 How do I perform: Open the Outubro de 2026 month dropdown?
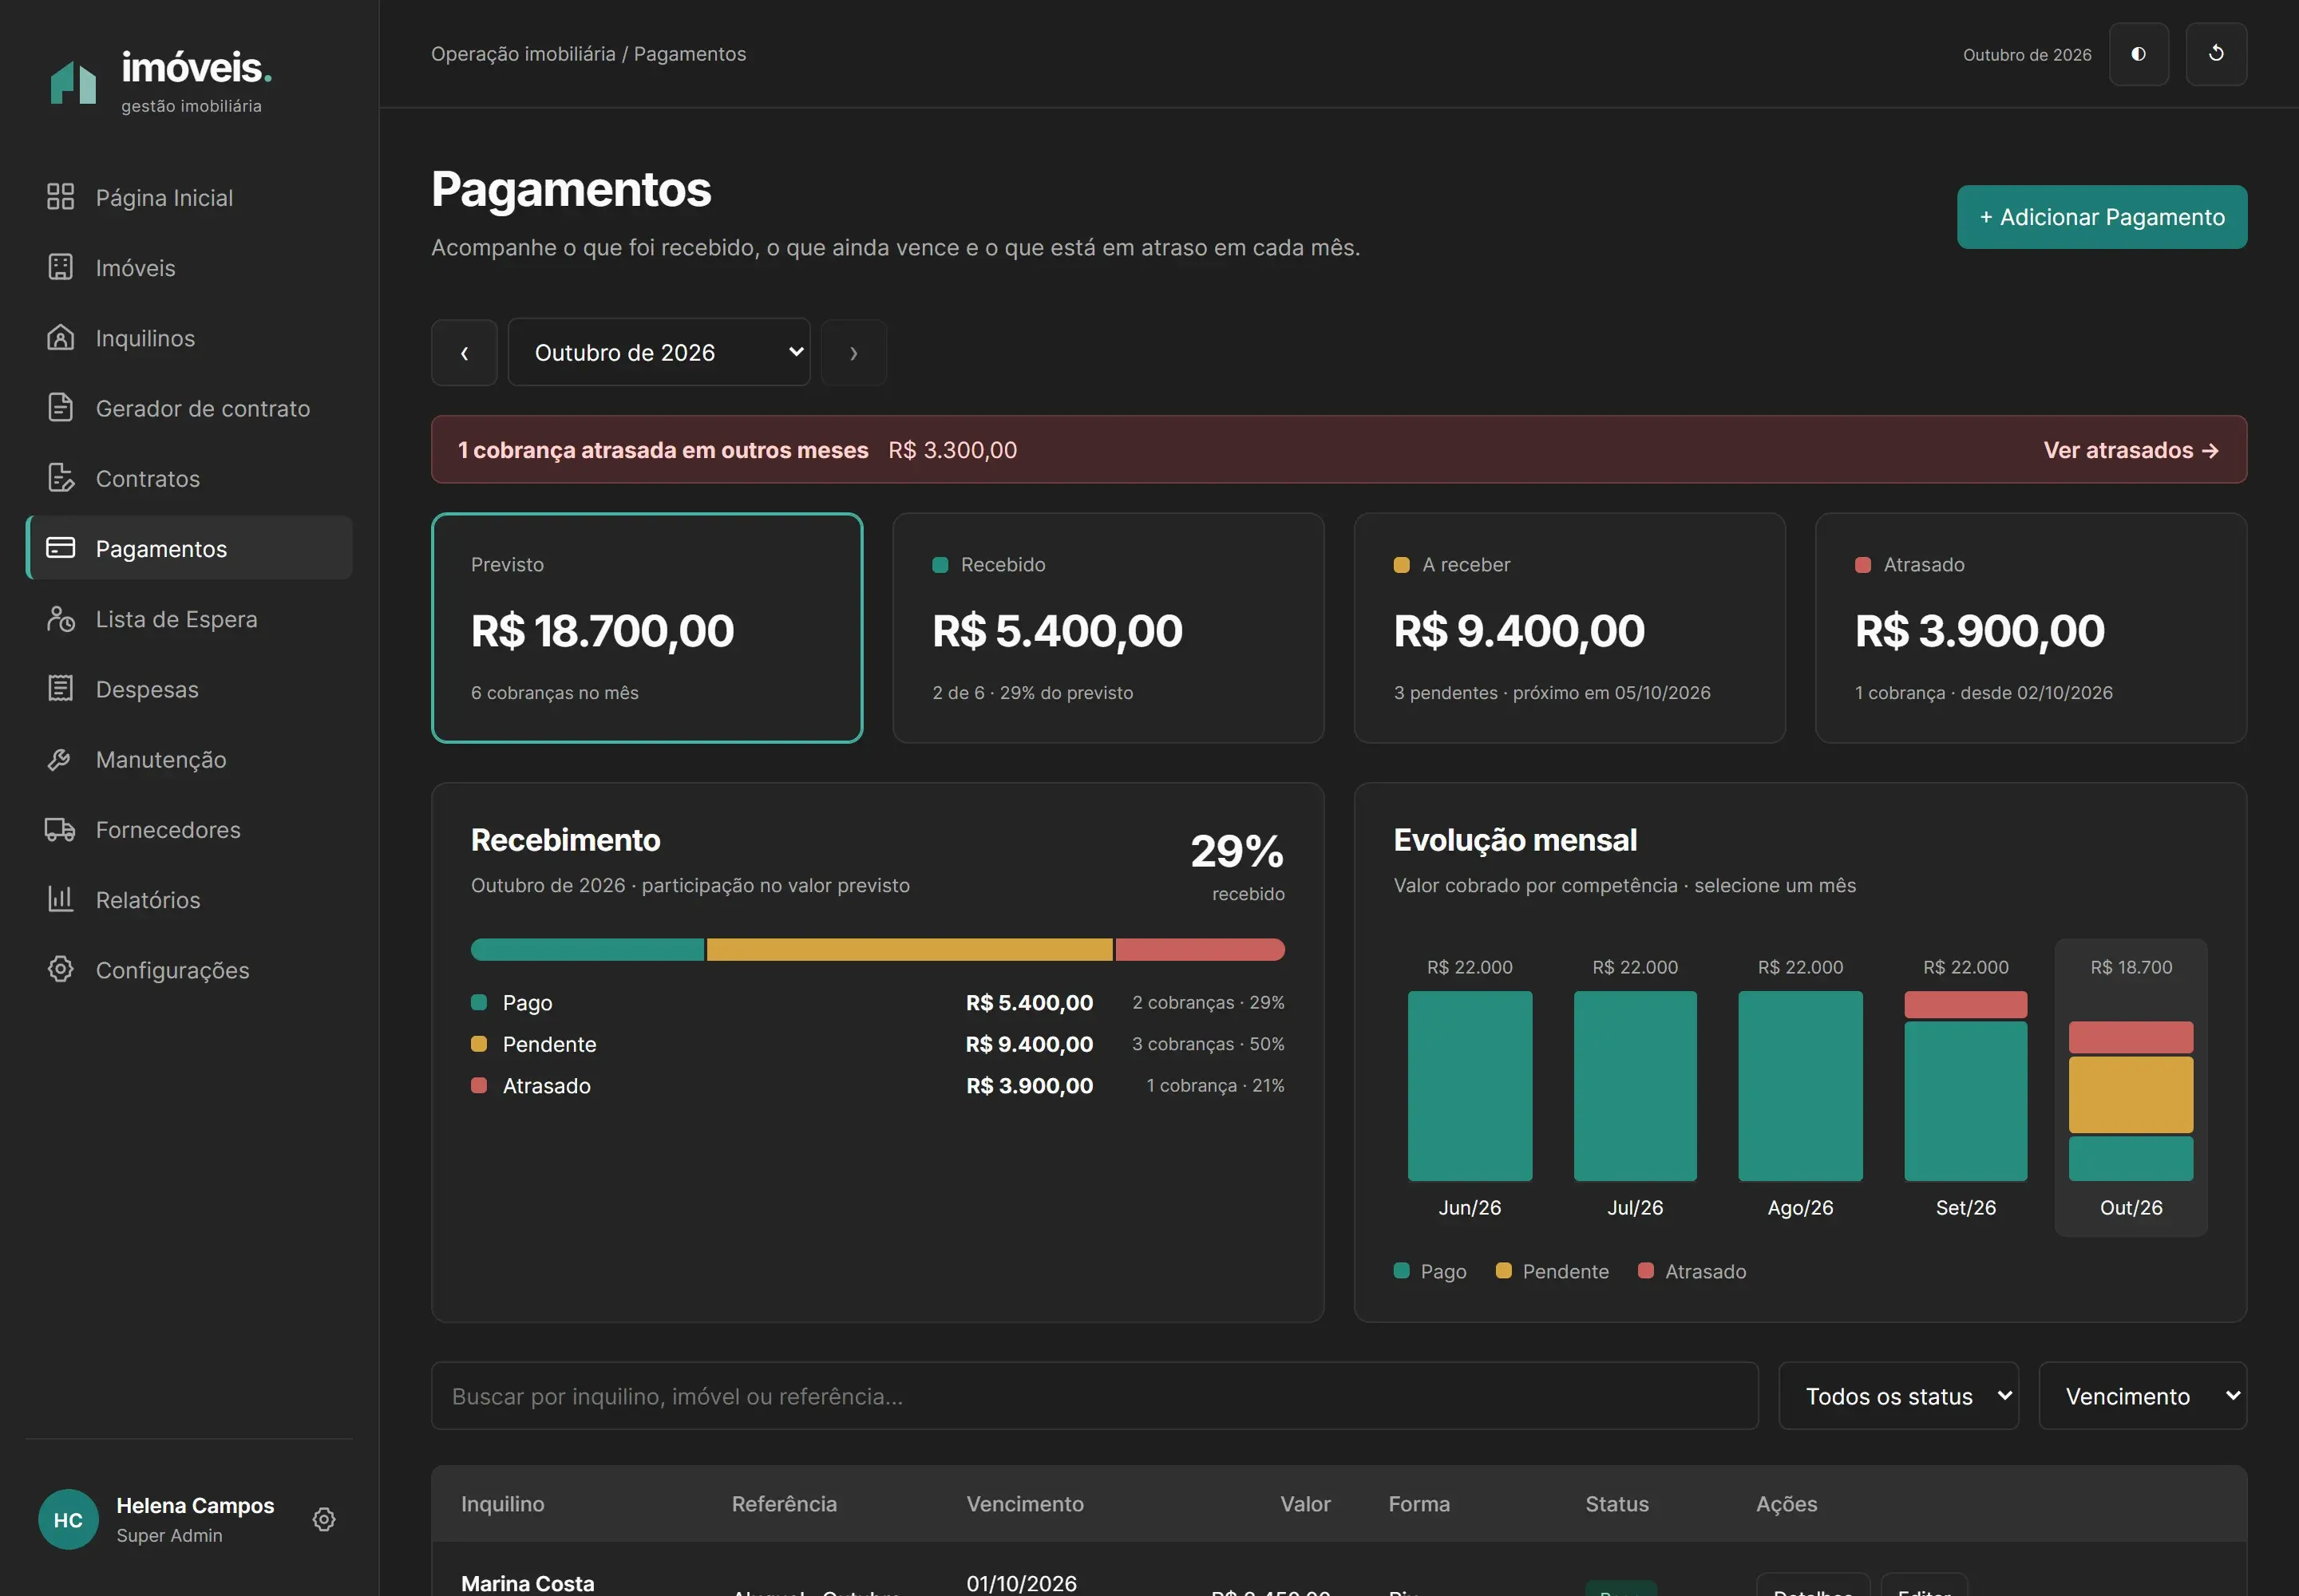[x=659, y=352]
